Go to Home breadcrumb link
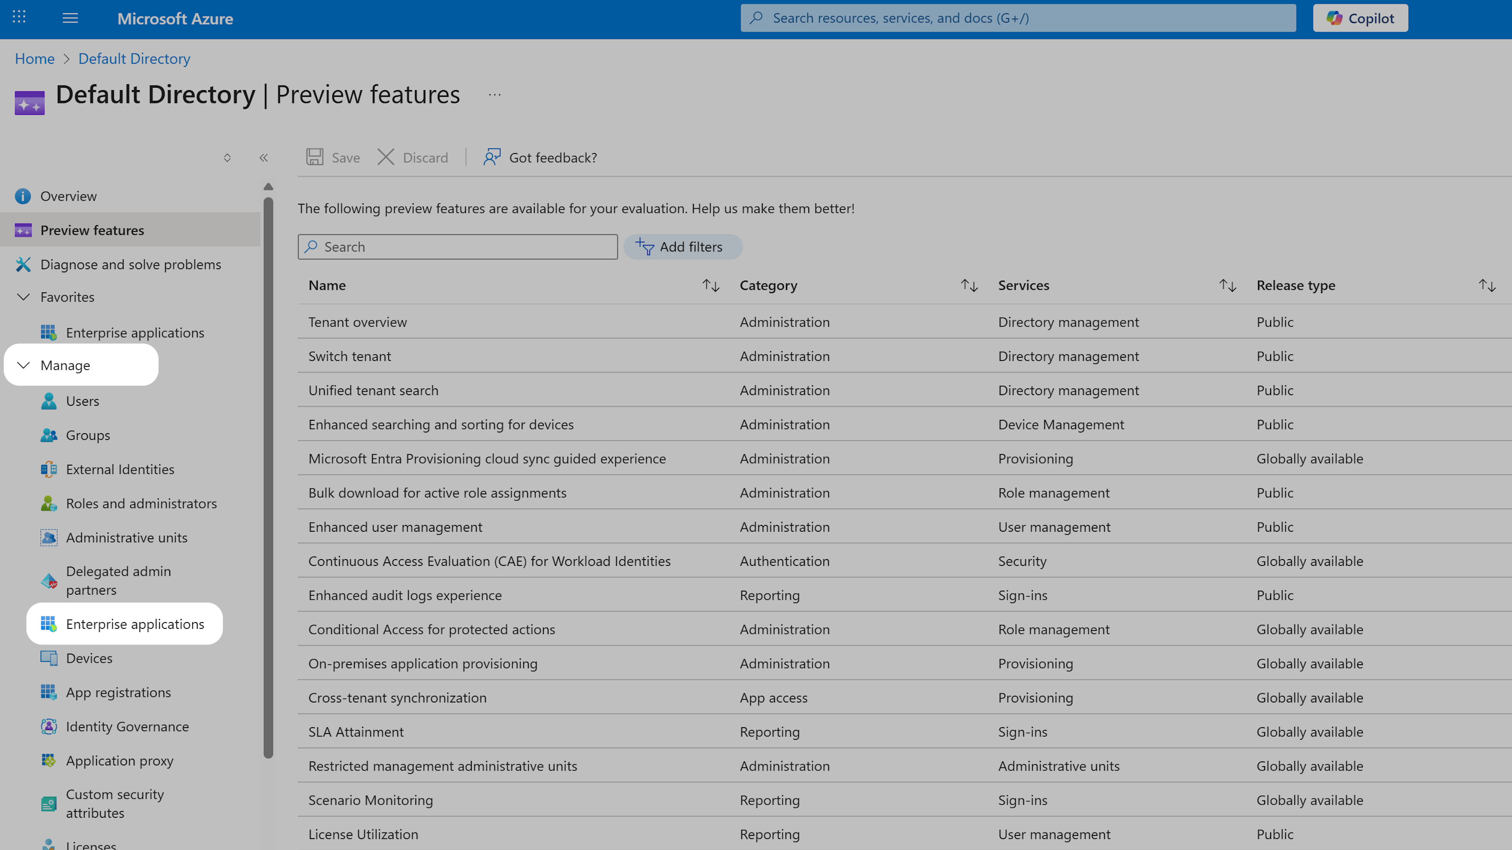Screen dimensions: 1512x850 35,59
